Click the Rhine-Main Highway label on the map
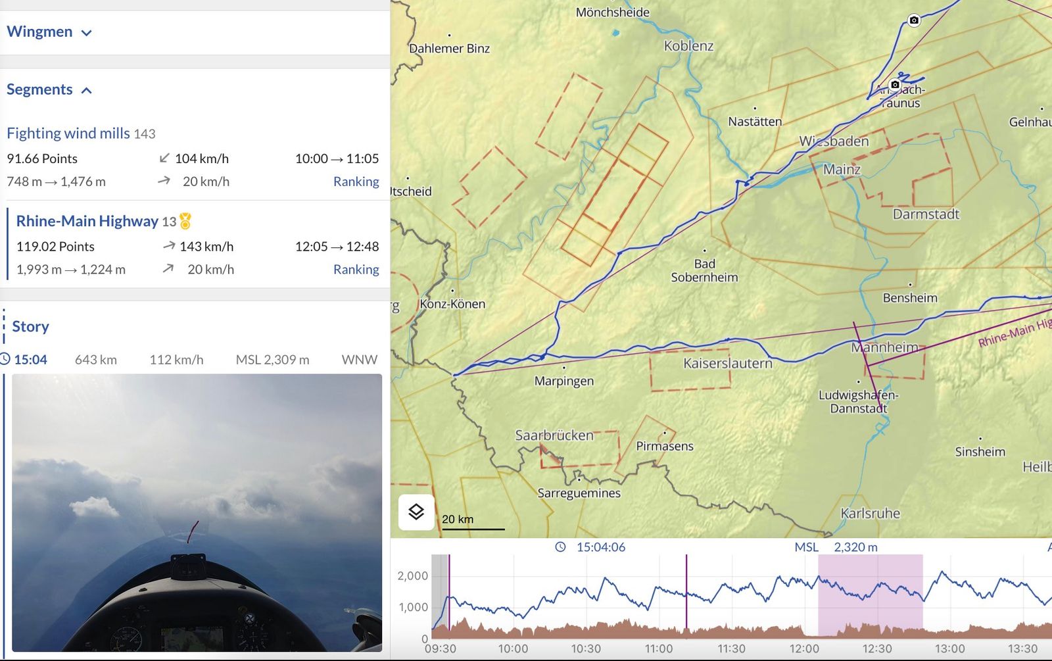 tap(1015, 333)
